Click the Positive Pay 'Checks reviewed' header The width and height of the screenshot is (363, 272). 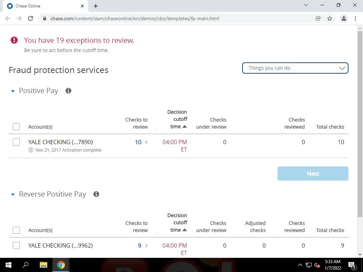coord(294,123)
